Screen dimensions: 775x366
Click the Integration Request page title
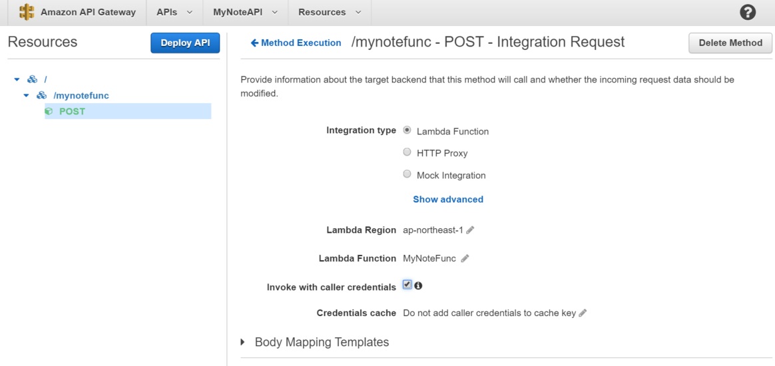488,42
